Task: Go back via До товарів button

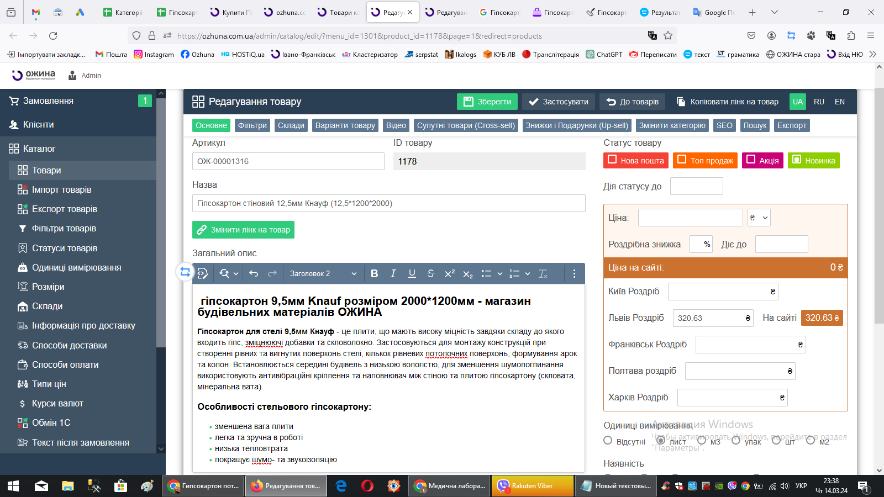Action: pyautogui.click(x=633, y=102)
